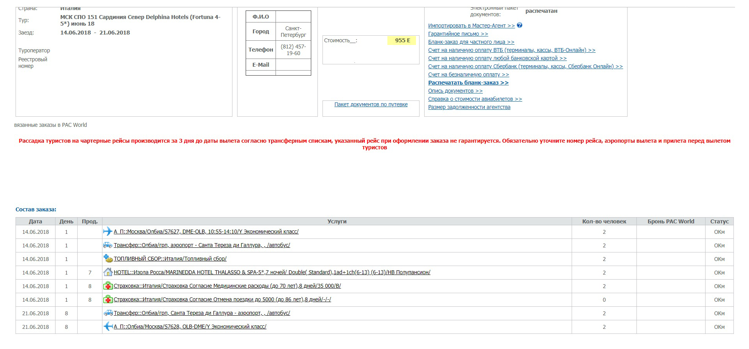Click the highlighted cost value 955 E

click(402, 40)
